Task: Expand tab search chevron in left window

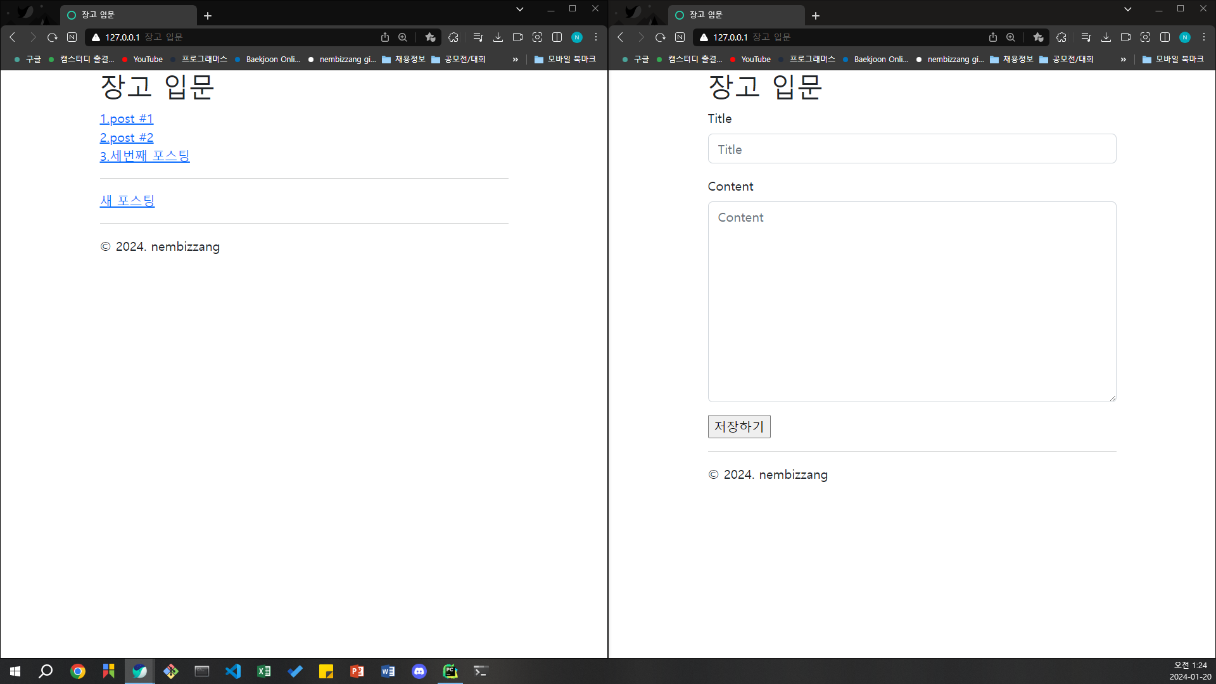Action: click(519, 9)
